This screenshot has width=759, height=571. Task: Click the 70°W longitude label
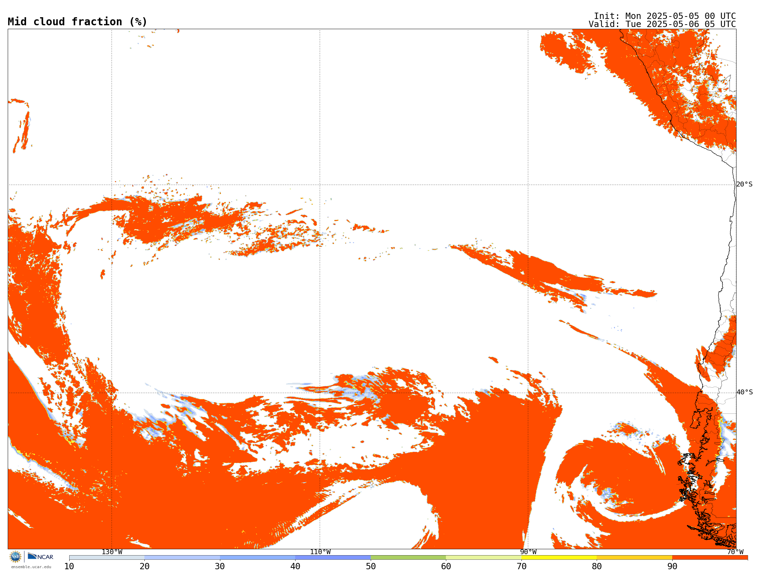pyautogui.click(x=735, y=552)
